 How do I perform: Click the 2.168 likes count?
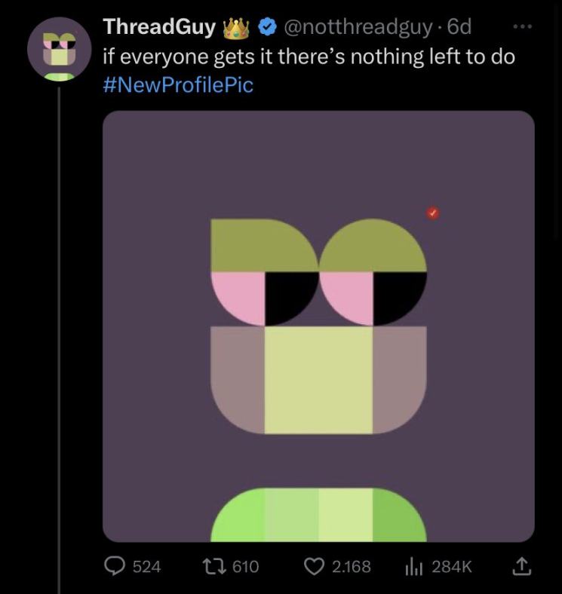point(351,566)
